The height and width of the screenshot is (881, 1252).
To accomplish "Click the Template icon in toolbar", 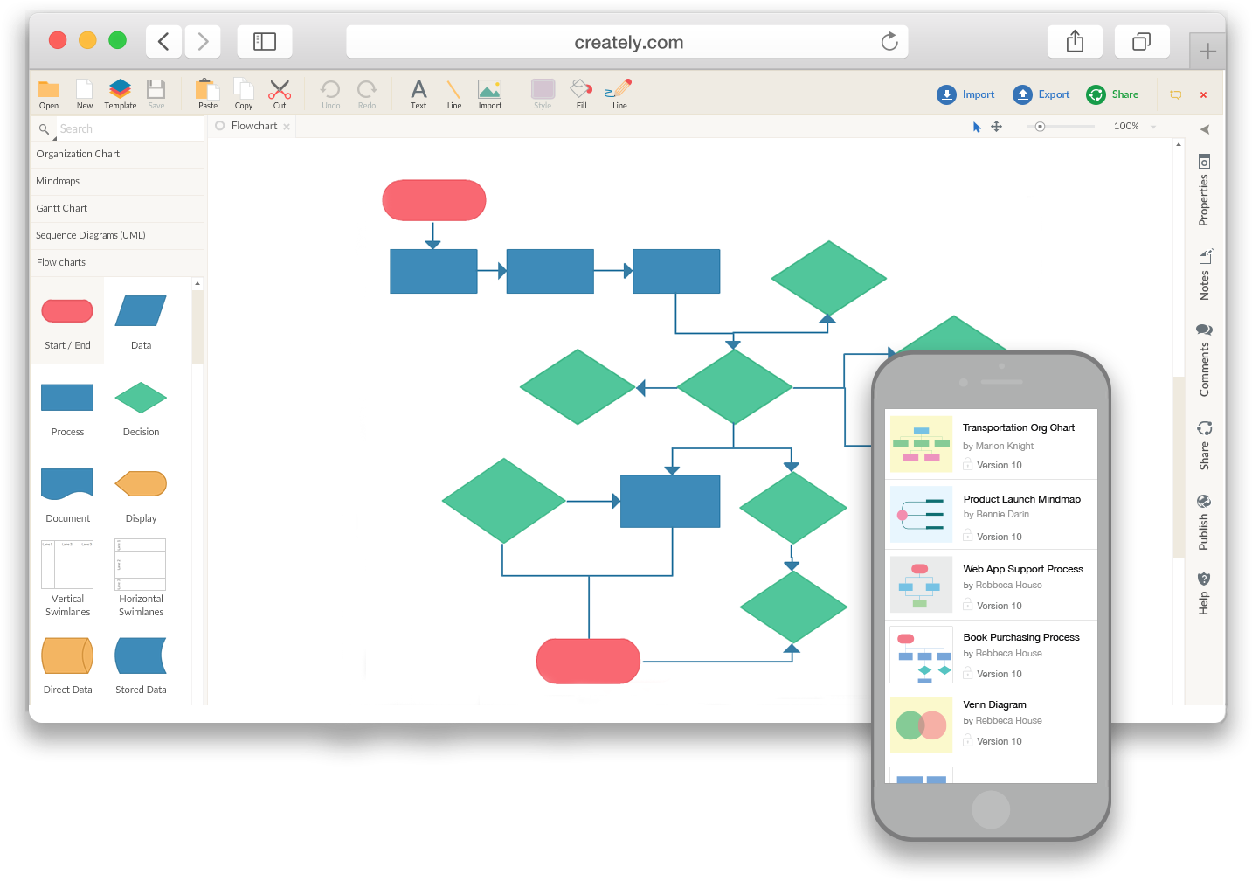I will (x=120, y=89).
